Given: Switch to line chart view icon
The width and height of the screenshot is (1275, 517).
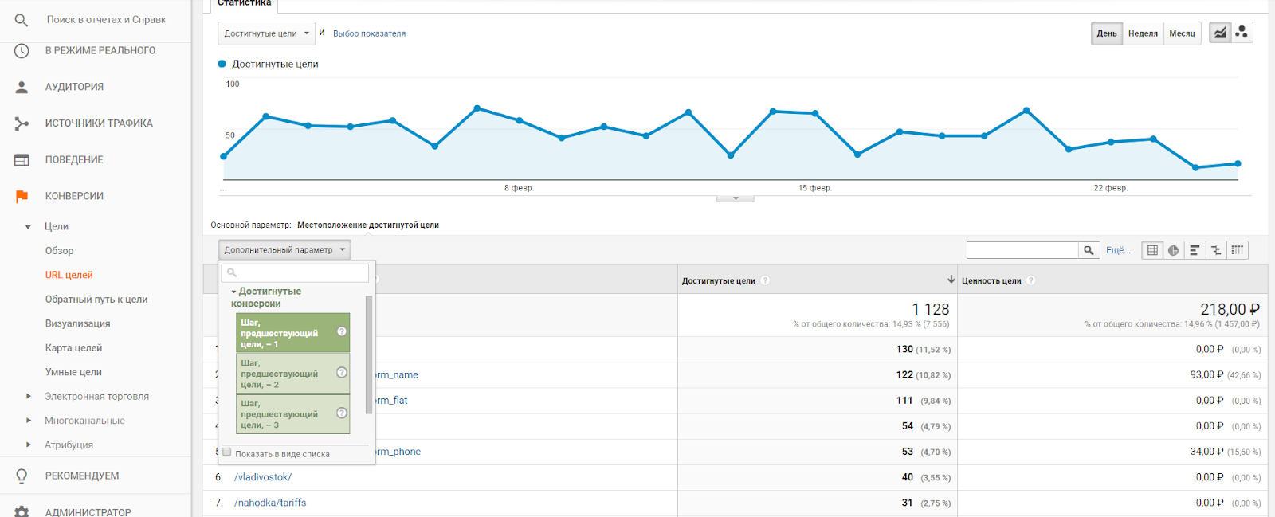Looking at the screenshot, I should pos(1220,33).
